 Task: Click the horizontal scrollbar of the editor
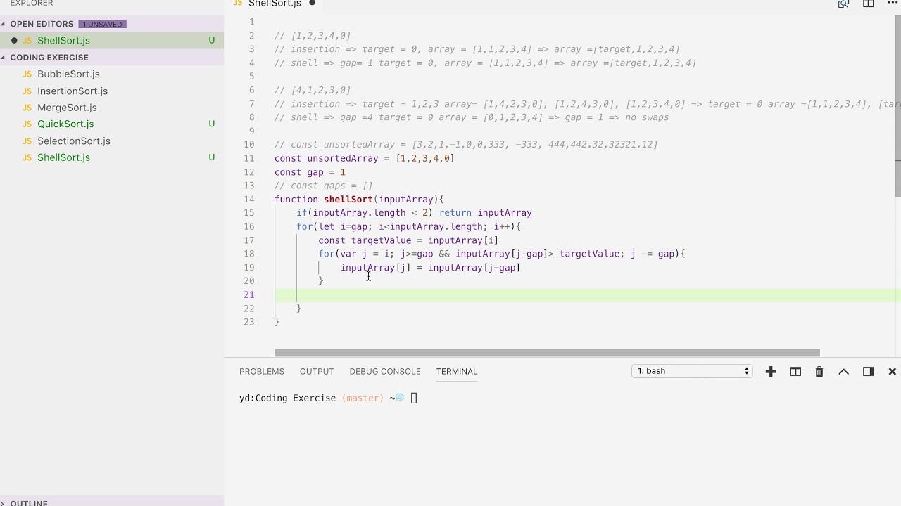coord(547,353)
